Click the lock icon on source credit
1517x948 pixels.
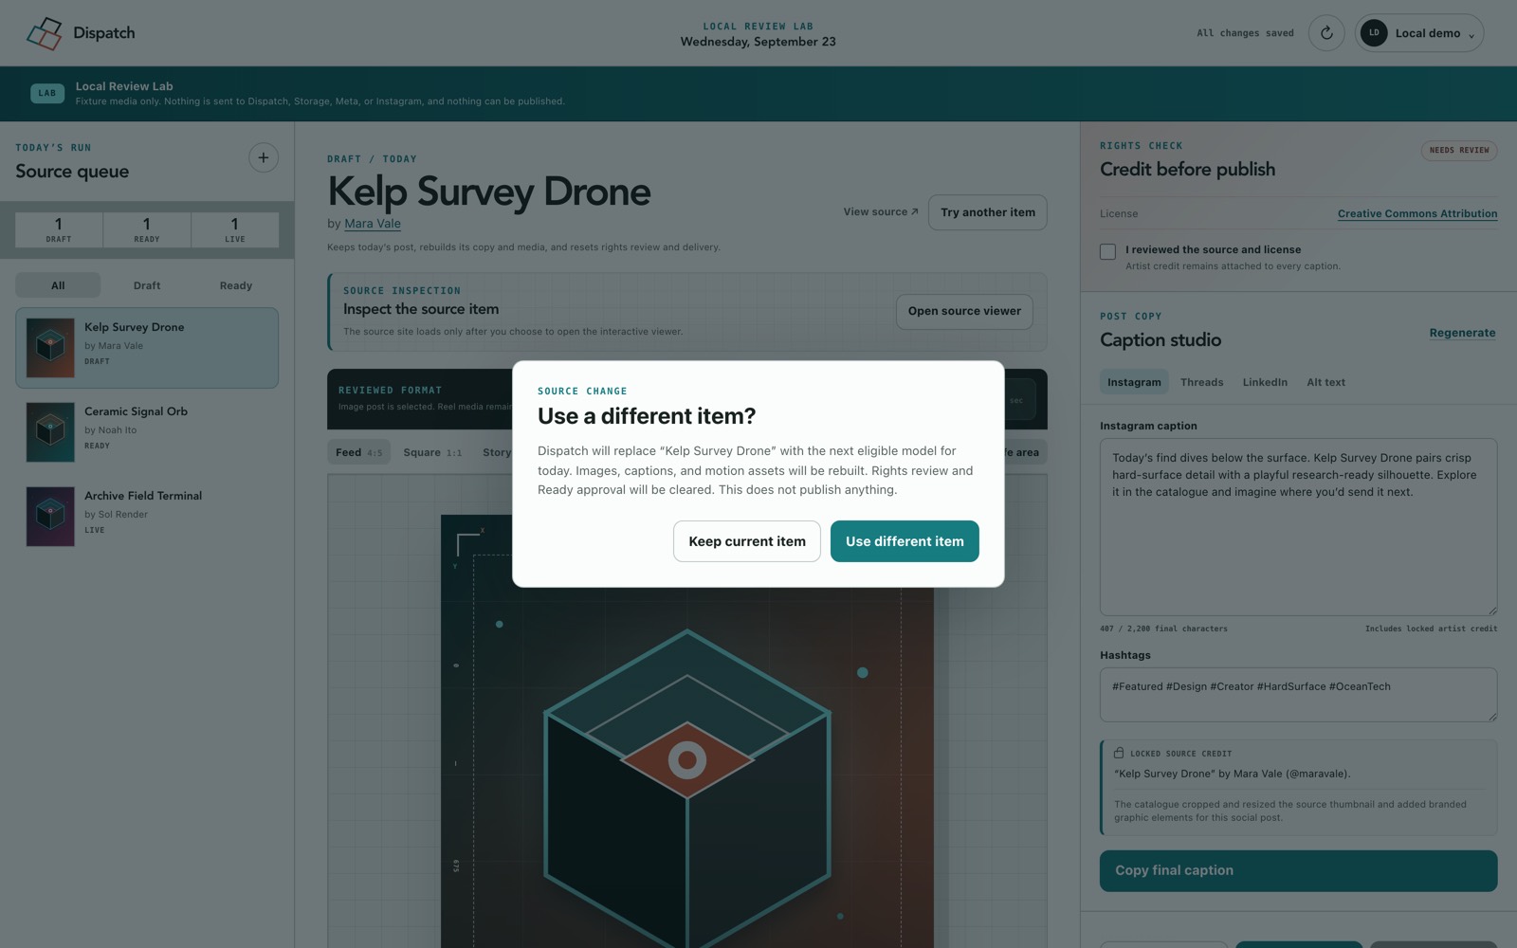1119,753
